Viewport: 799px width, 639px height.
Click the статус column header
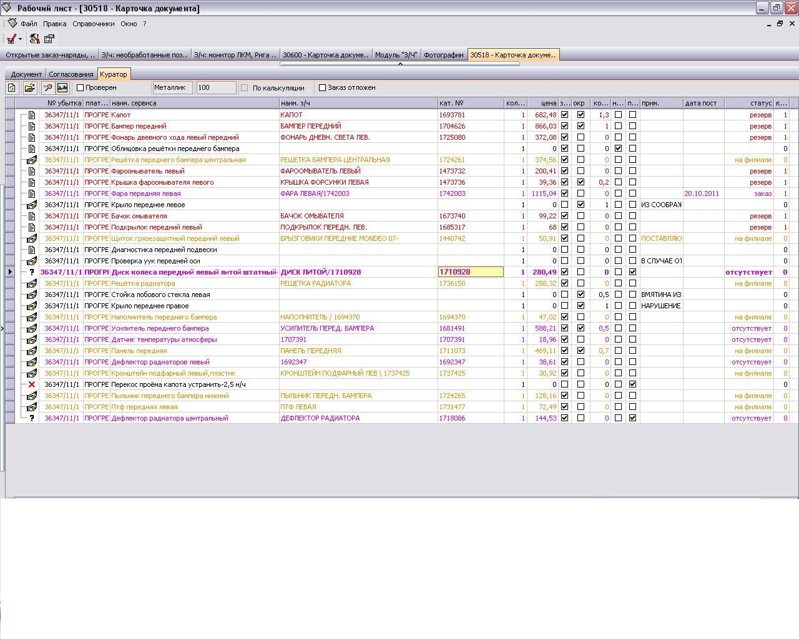[x=748, y=103]
